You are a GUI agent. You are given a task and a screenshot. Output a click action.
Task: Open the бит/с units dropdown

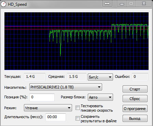pos(100,77)
